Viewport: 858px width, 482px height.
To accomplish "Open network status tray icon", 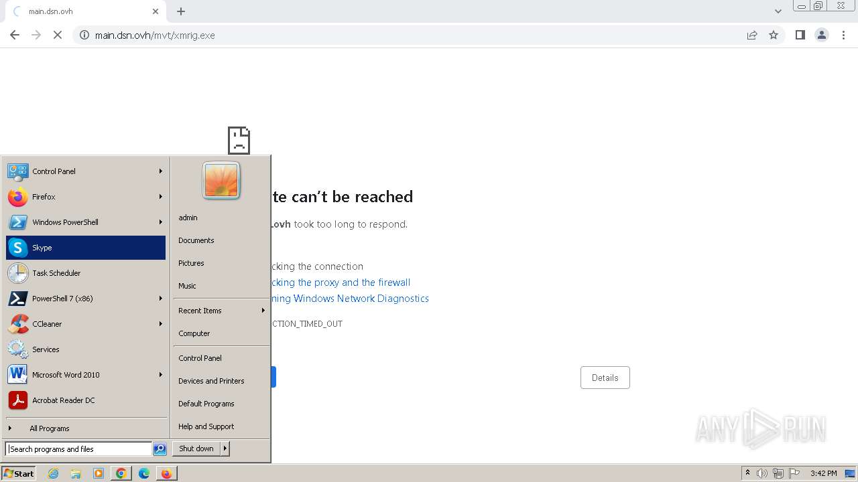I will click(x=778, y=473).
